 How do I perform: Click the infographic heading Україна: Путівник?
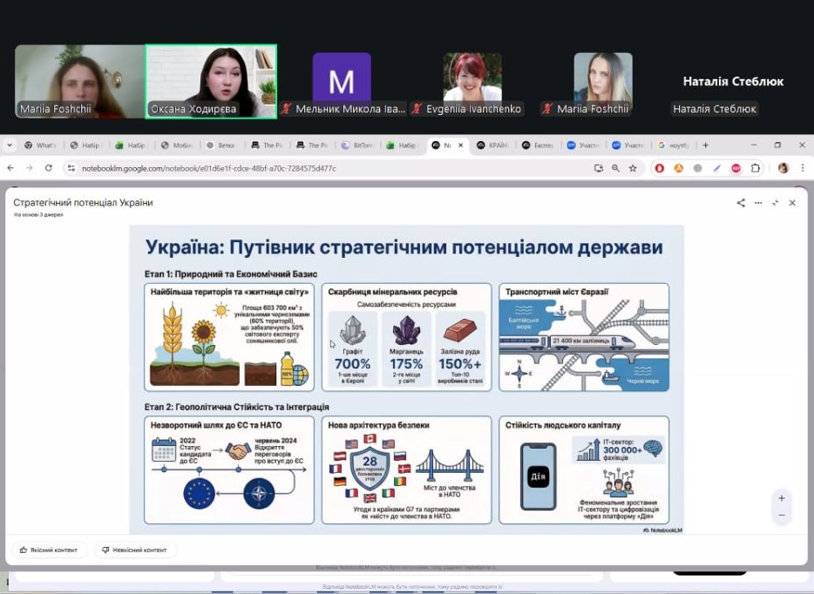click(x=404, y=247)
